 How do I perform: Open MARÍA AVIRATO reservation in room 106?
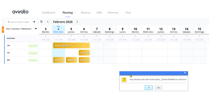[x=72, y=45]
